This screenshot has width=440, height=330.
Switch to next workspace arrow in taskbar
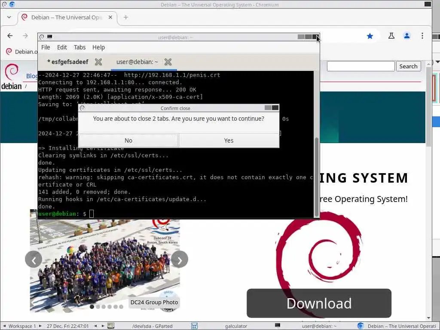[x=40, y=326]
